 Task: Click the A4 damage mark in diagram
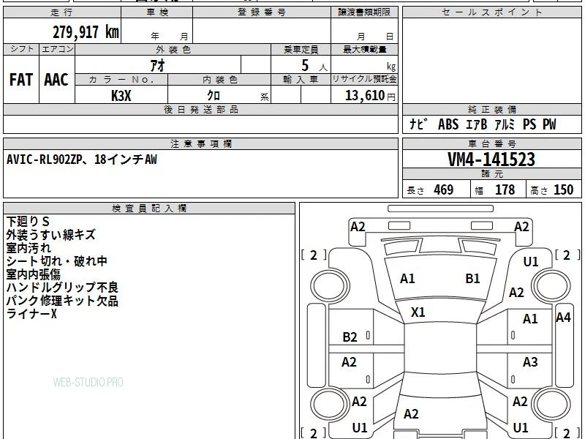pyautogui.click(x=563, y=318)
